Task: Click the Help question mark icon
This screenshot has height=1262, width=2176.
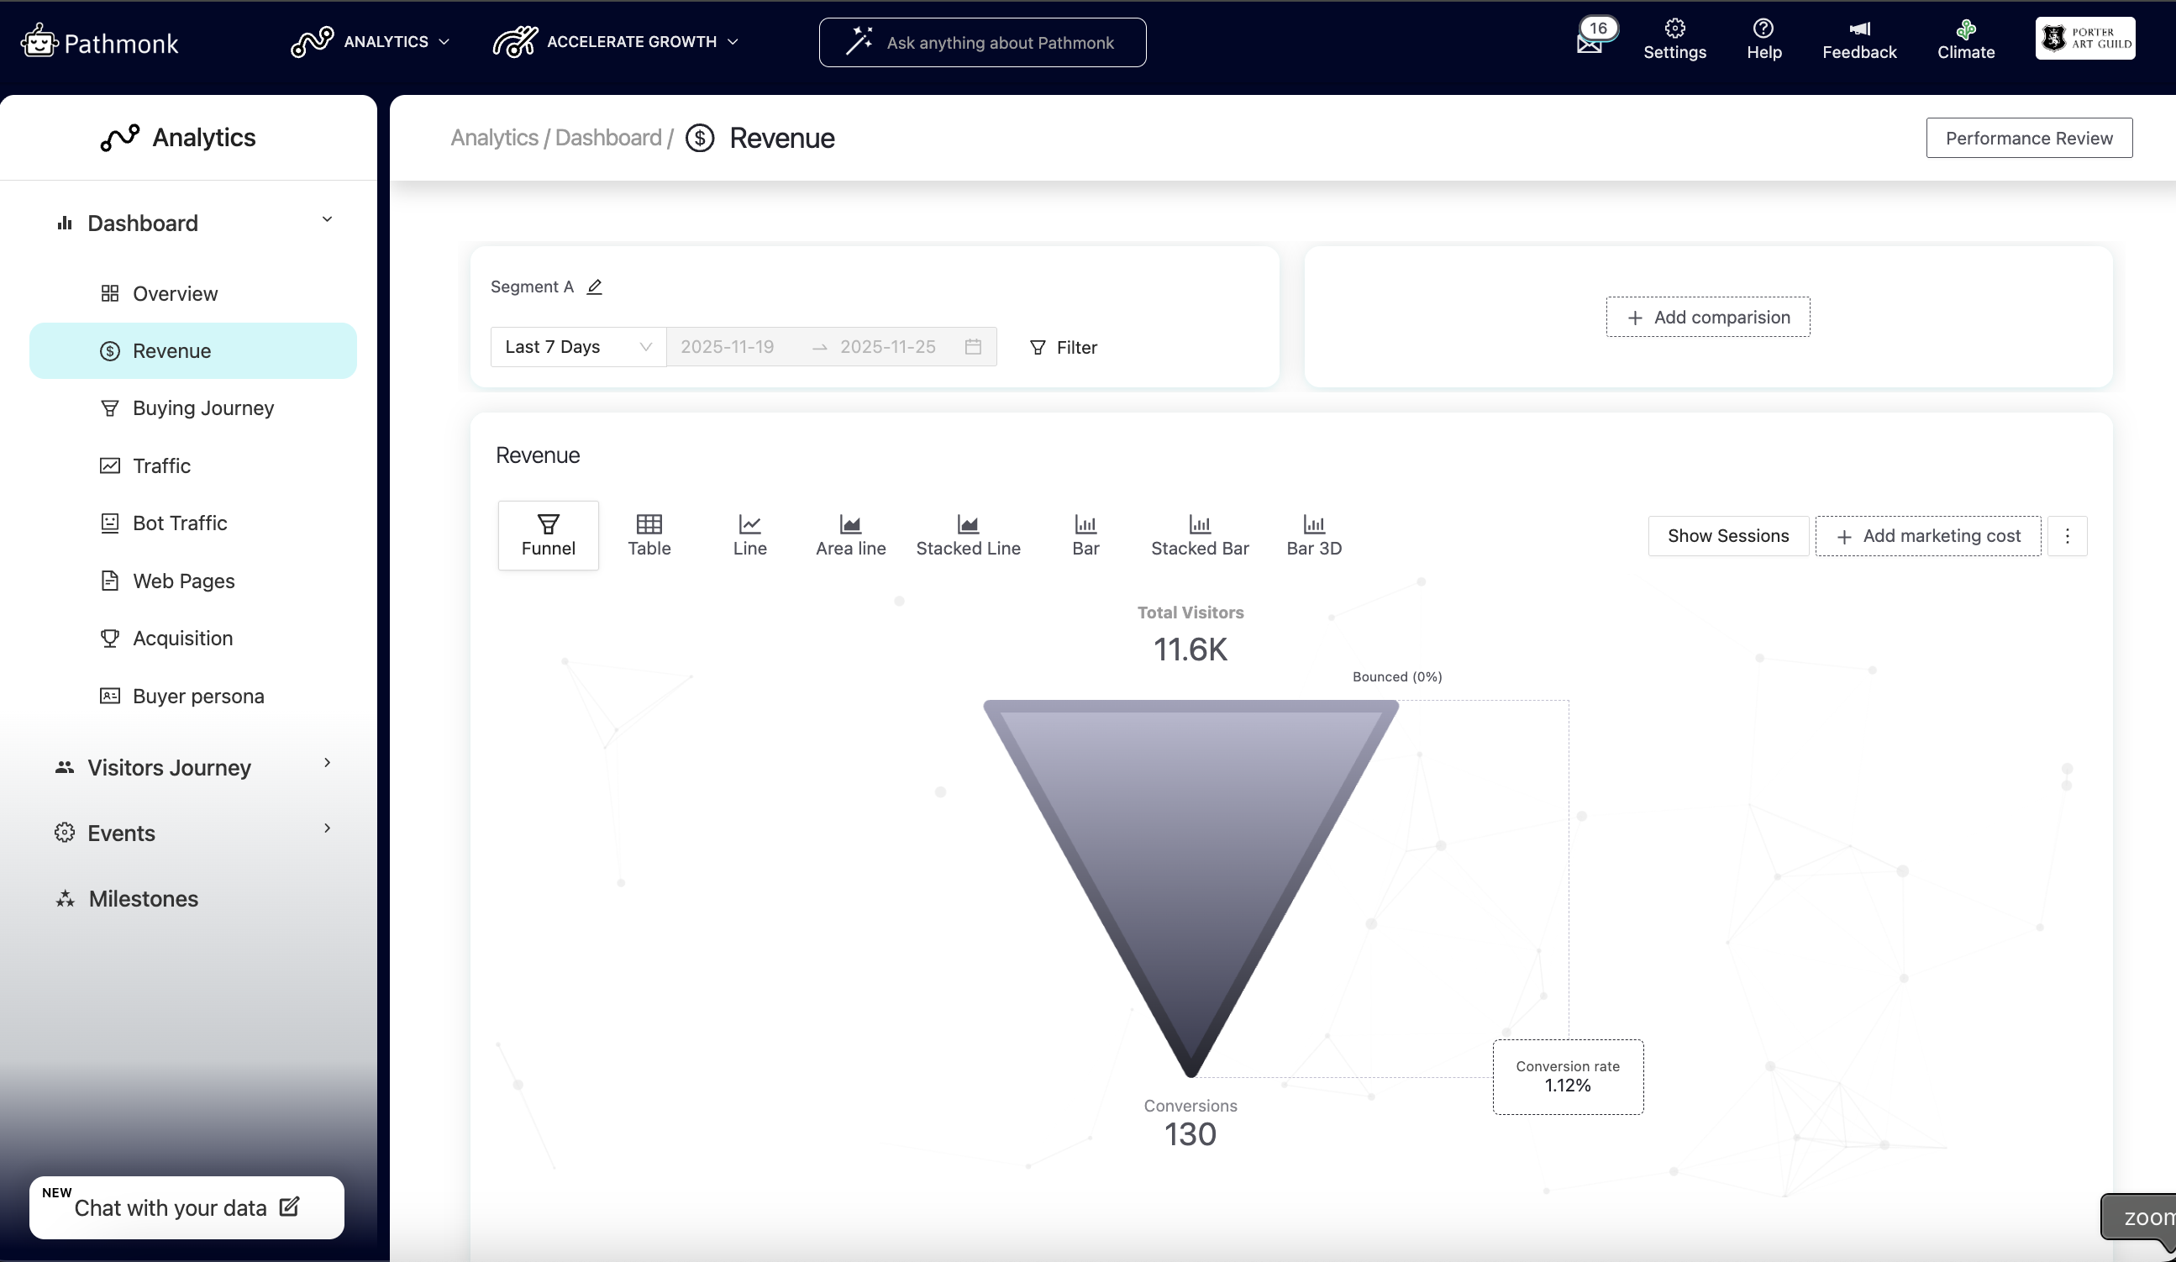Action: 1763,29
